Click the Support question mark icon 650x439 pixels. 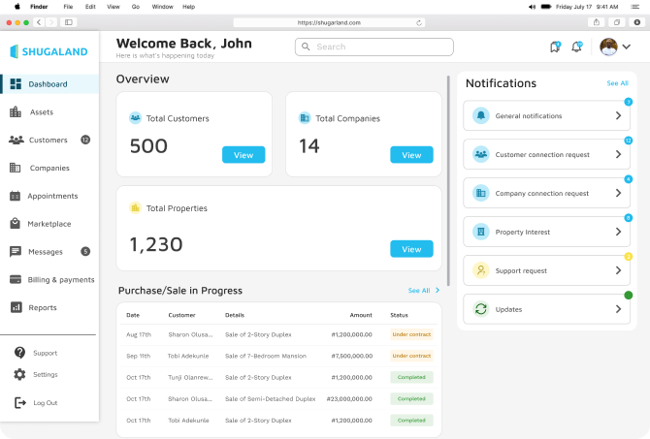(19, 353)
